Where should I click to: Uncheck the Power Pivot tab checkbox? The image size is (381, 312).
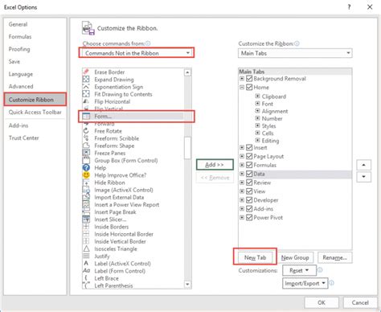249,217
